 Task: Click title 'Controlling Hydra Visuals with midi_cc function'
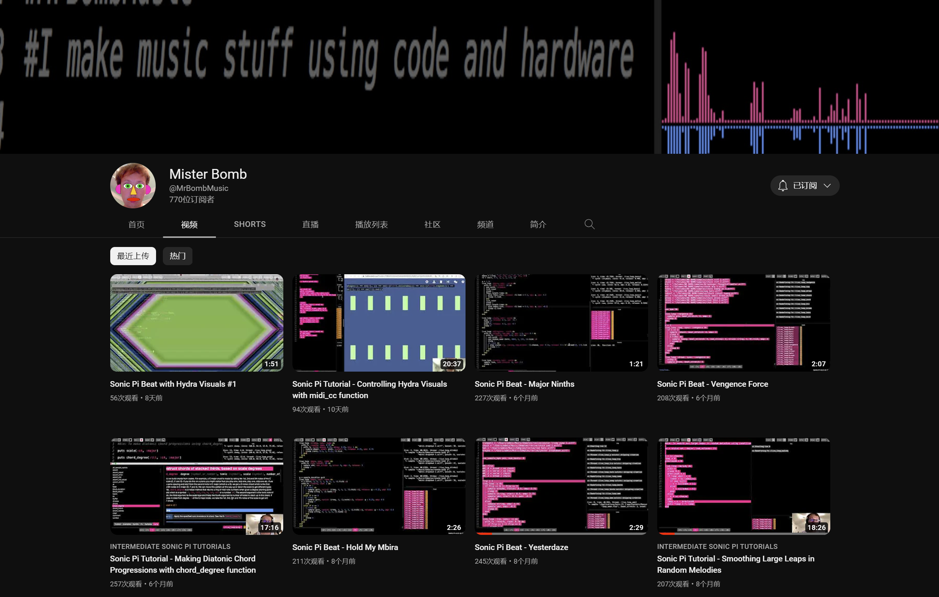[370, 389]
